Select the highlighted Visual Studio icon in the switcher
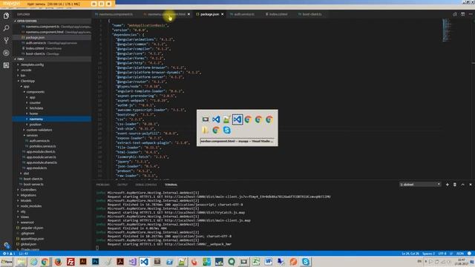The image size is (475, 267). pos(237,119)
